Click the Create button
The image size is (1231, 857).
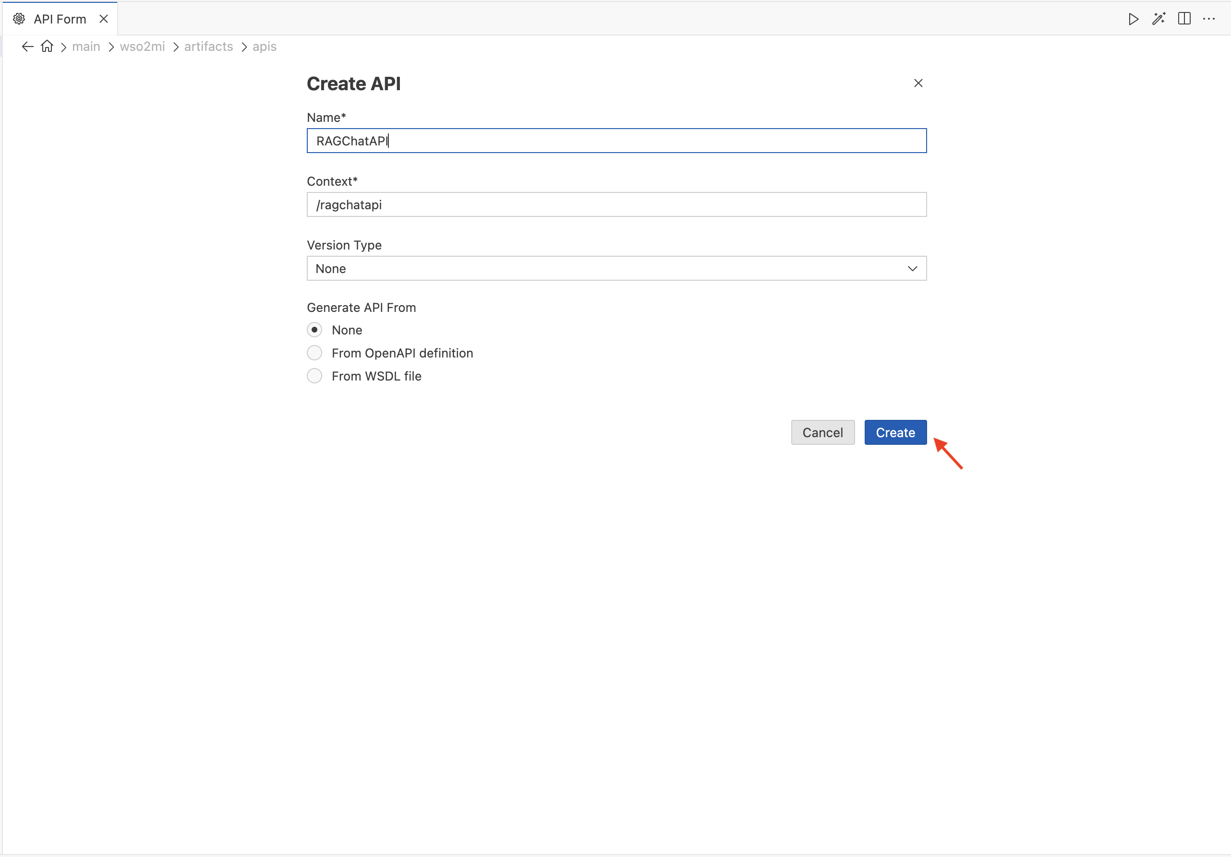coord(895,432)
